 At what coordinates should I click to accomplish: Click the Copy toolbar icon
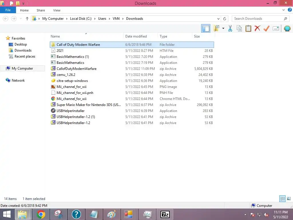click(239, 28)
